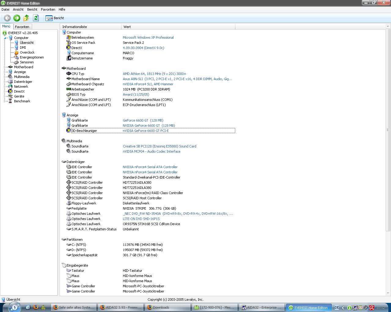
Task: Expand the Motherboard tree node
Action: [5, 67]
